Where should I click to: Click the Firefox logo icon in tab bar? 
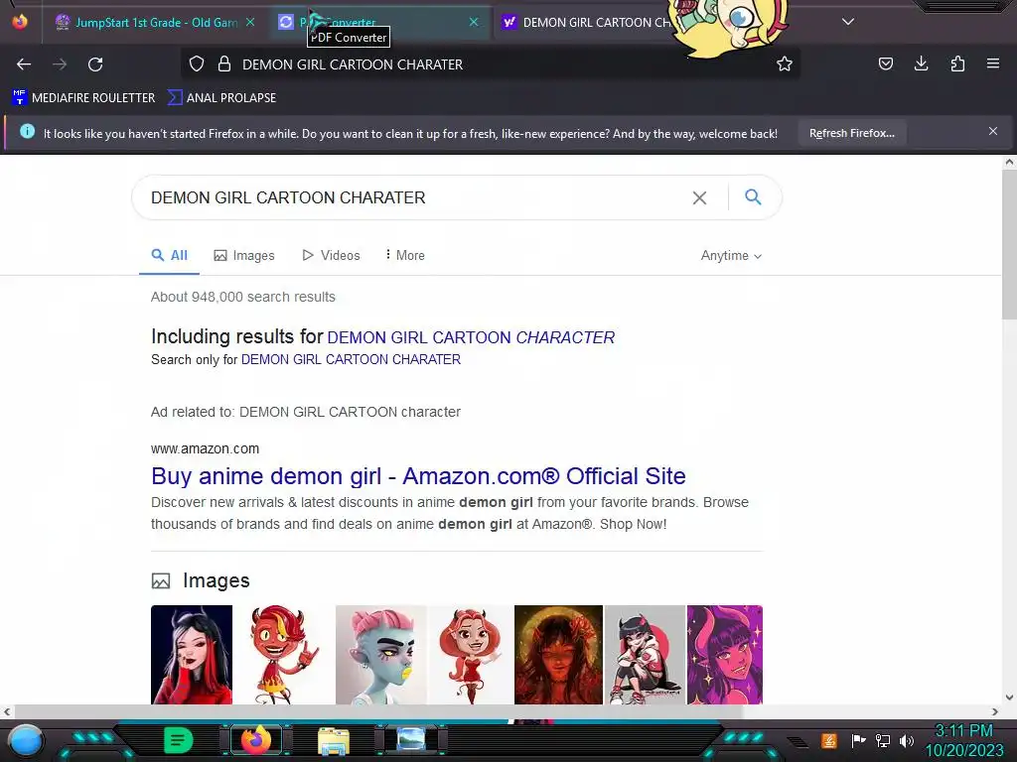coord(20,22)
